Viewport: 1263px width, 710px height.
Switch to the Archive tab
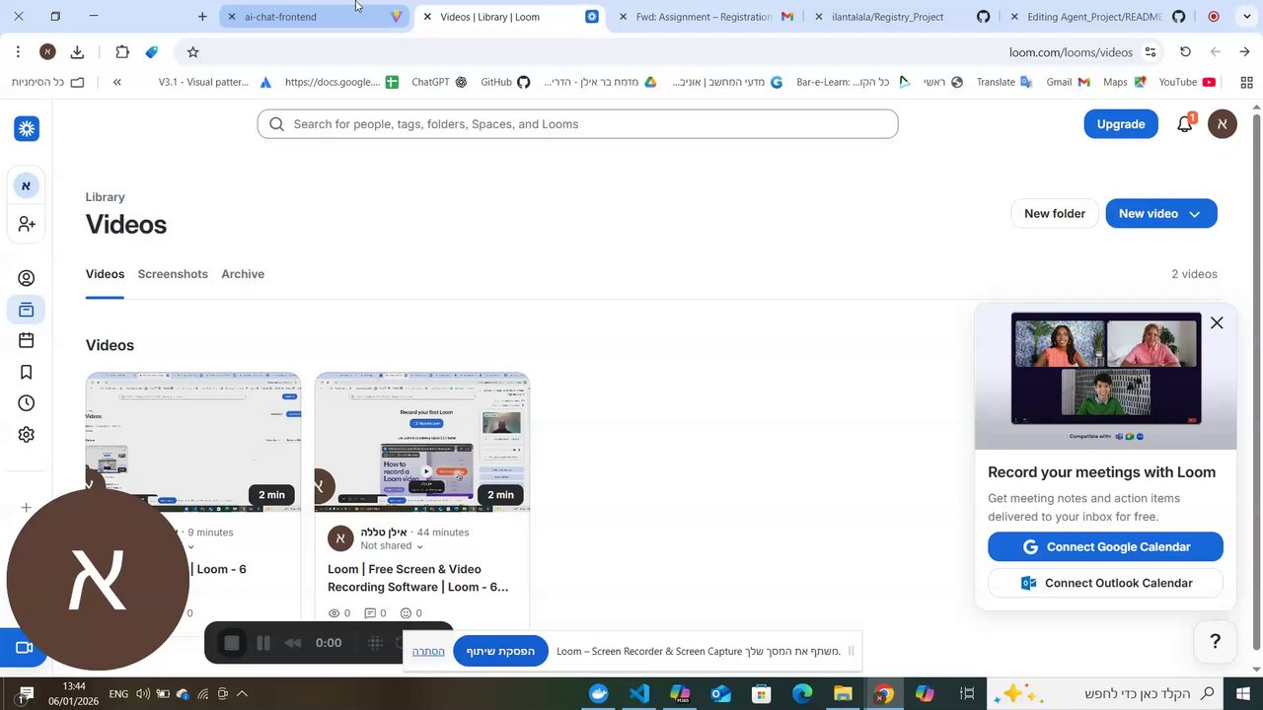tap(243, 274)
